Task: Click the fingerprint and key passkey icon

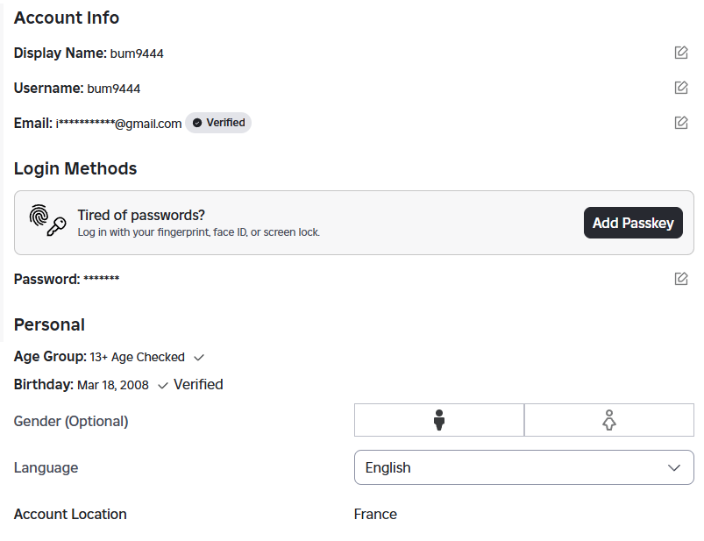Action: (x=48, y=222)
